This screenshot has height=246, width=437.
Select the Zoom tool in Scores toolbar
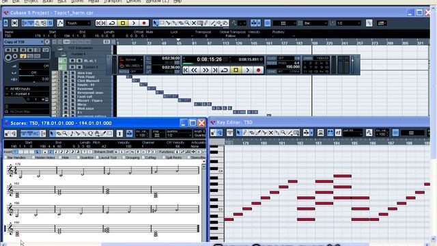pos(65,134)
